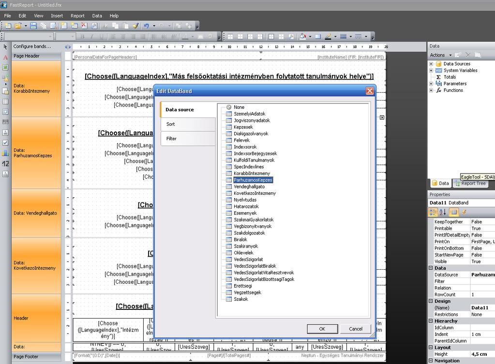Screen dimensions: 495x364
Task: Click the Delete page red-X icon
Action: click(x=84, y=26)
